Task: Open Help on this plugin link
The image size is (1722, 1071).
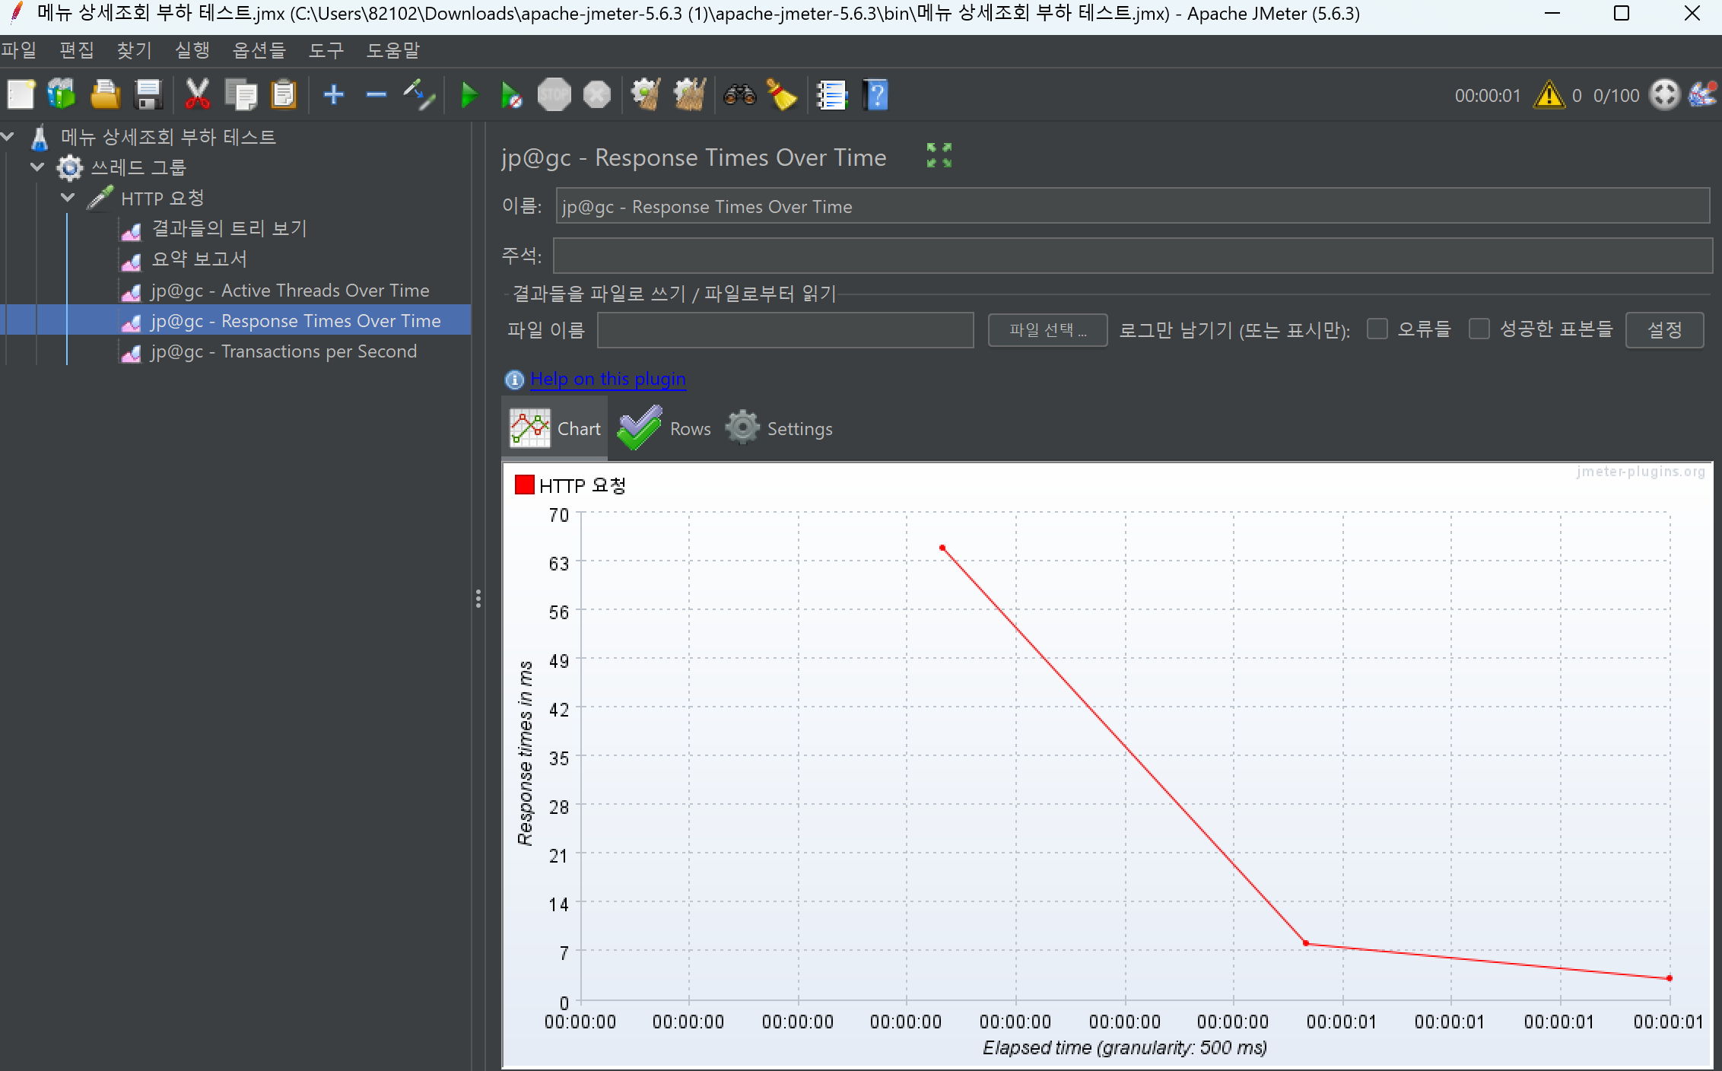Action: point(608,379)
